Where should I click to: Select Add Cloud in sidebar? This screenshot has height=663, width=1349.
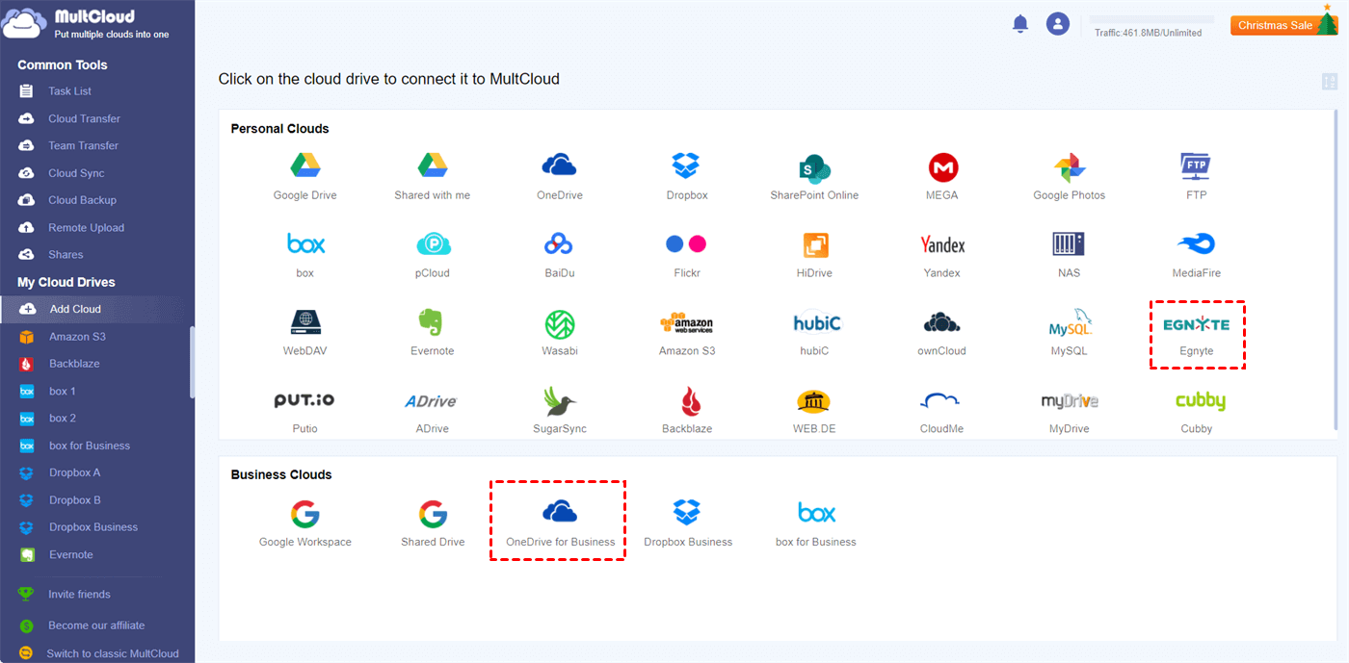96,309
